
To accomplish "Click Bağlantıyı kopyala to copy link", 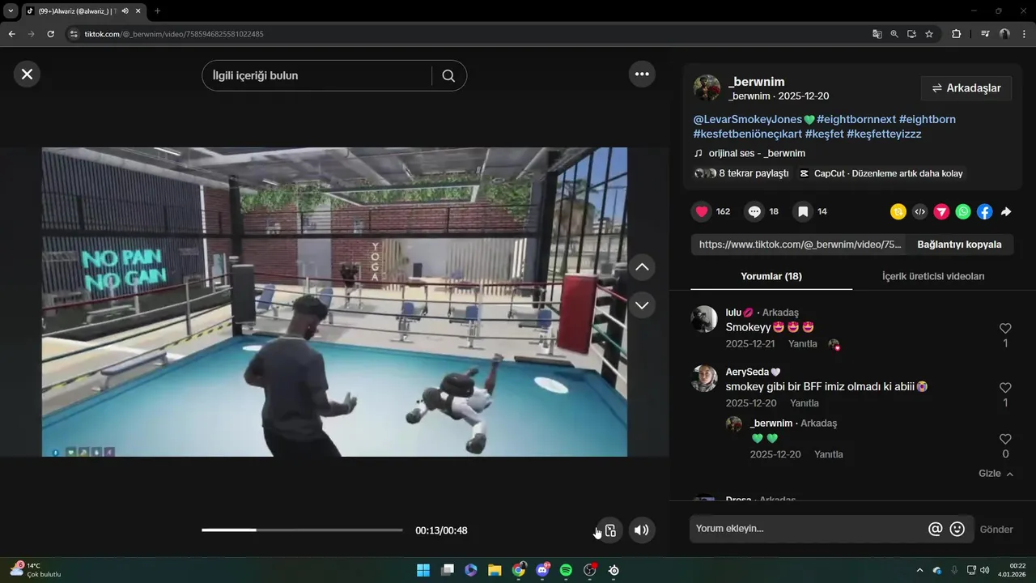I will point(959,245).
